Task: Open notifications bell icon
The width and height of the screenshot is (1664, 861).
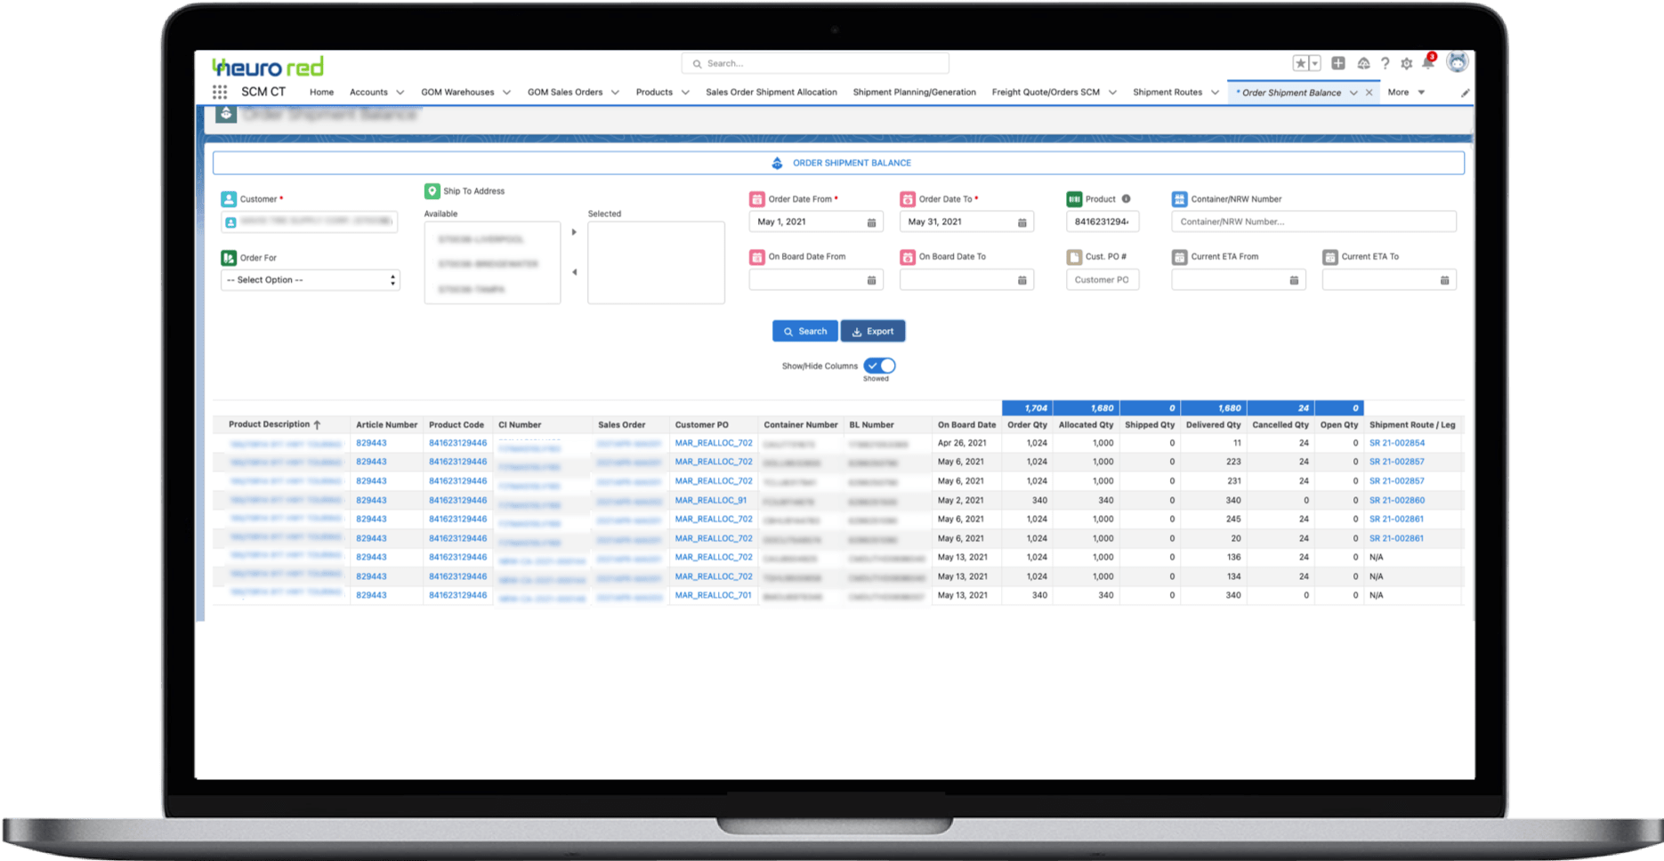Action: click(1428, 62)
